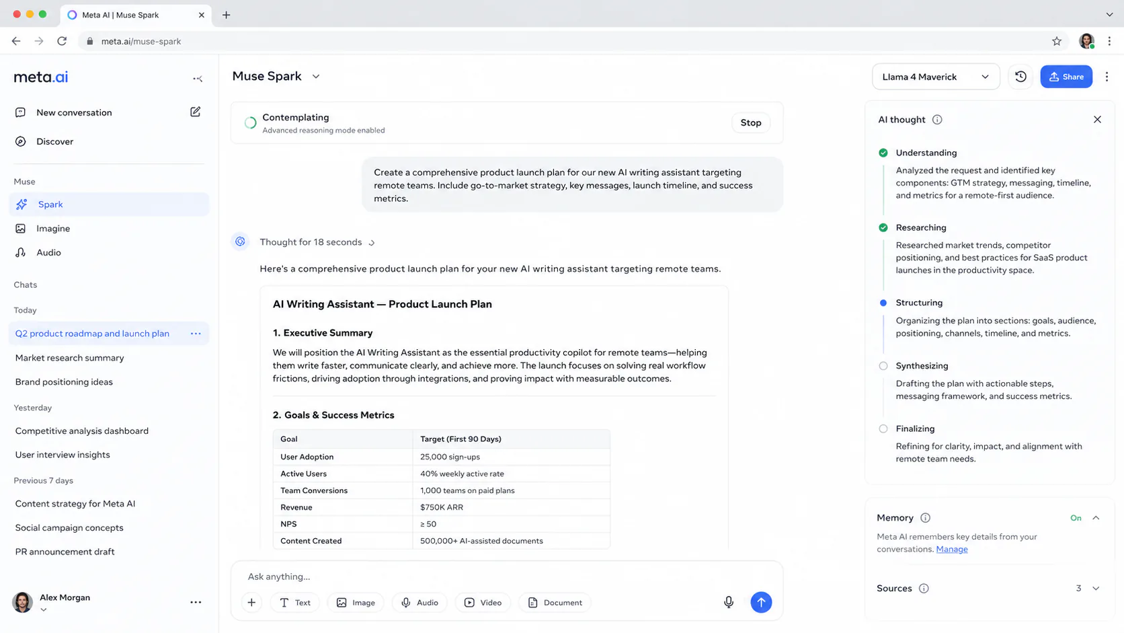This screenshot has width=1124, height=633.
Task: Click the meta.ai logo
Action: 41,77
